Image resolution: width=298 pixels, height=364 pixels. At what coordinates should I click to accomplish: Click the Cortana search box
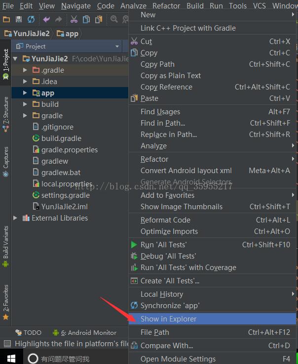(76, 358)
